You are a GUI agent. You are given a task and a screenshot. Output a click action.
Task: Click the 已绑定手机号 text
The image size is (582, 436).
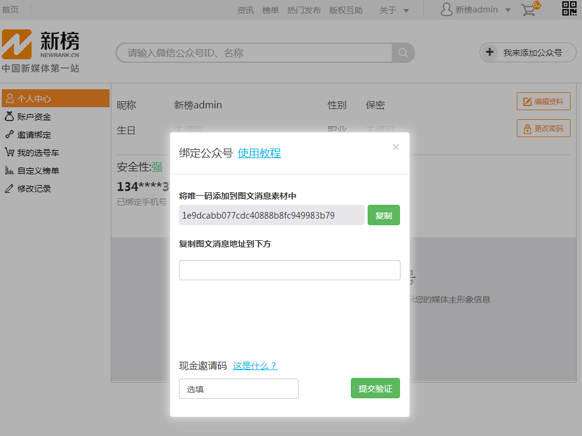(142, 202)
